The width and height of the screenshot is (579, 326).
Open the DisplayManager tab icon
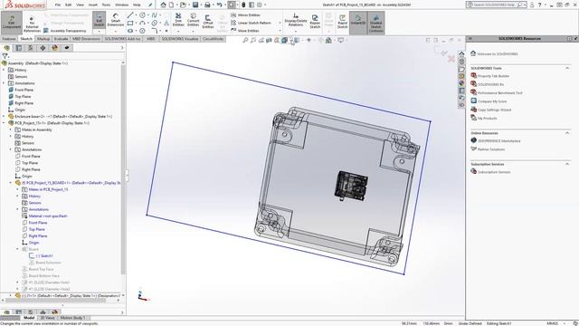click(55, 48)
